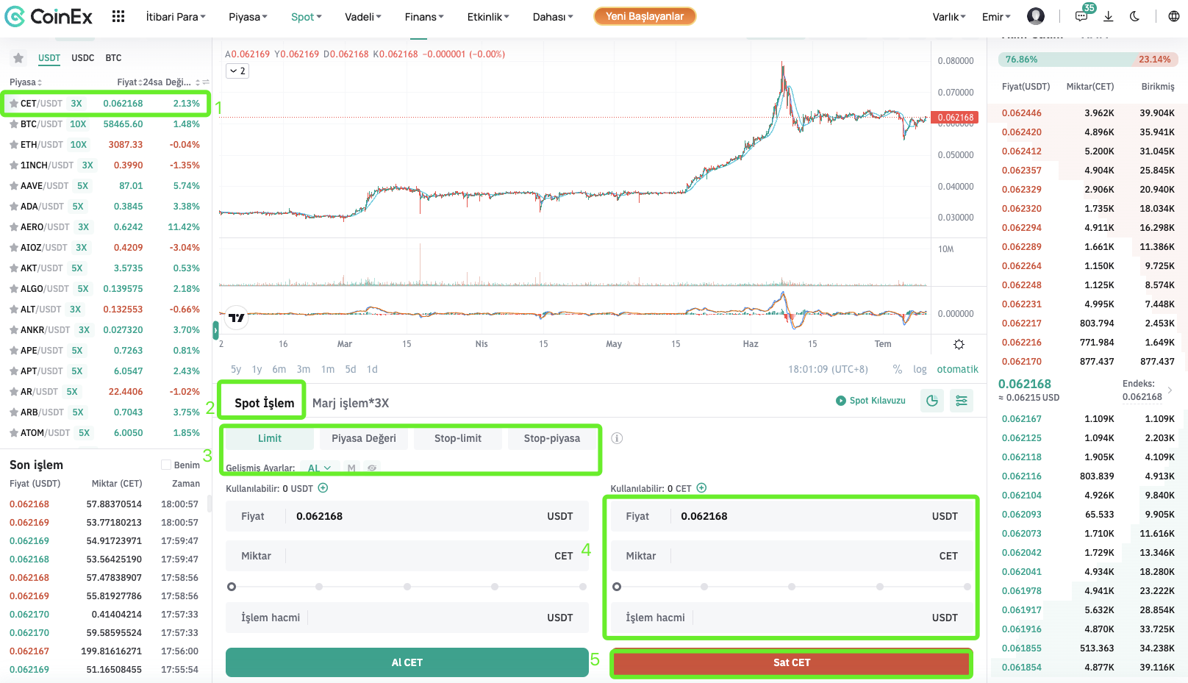Open Spot Kılavuzu guide link

point(870,401)
